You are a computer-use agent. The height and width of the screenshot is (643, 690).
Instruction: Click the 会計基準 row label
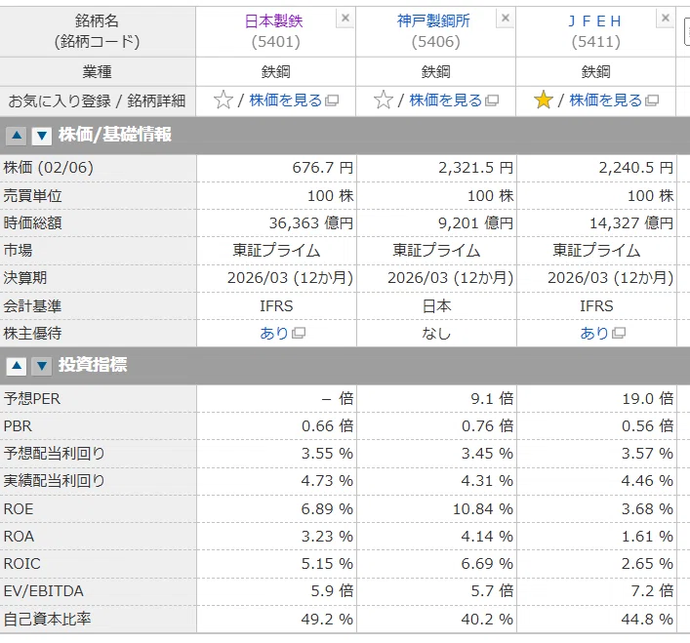point(32,306)
